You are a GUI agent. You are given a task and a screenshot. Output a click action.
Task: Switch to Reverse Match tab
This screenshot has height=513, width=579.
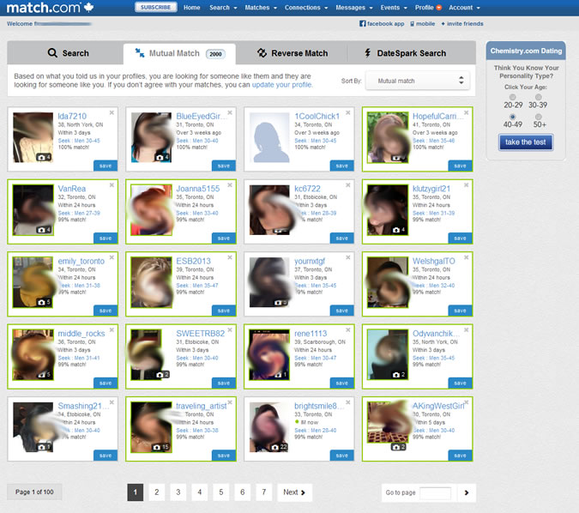click(x=292, y=53)
